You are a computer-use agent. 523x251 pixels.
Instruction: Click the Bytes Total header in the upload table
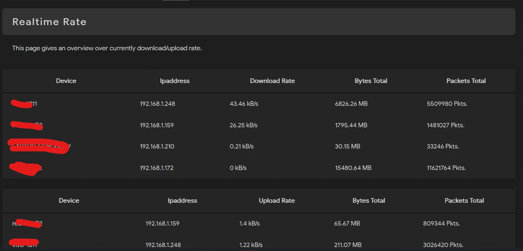tap(369, 201)
